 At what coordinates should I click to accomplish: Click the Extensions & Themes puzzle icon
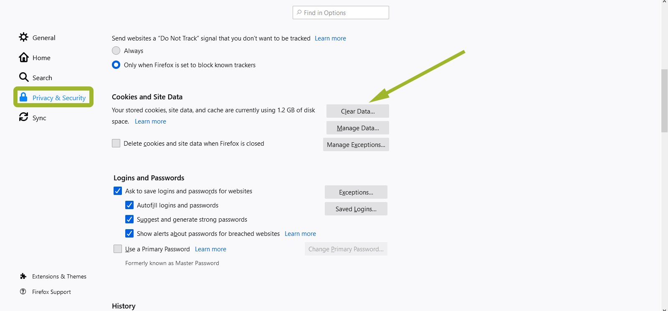tap(23, 276)
